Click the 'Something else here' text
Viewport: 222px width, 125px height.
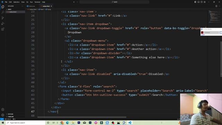tap(148, 57)
